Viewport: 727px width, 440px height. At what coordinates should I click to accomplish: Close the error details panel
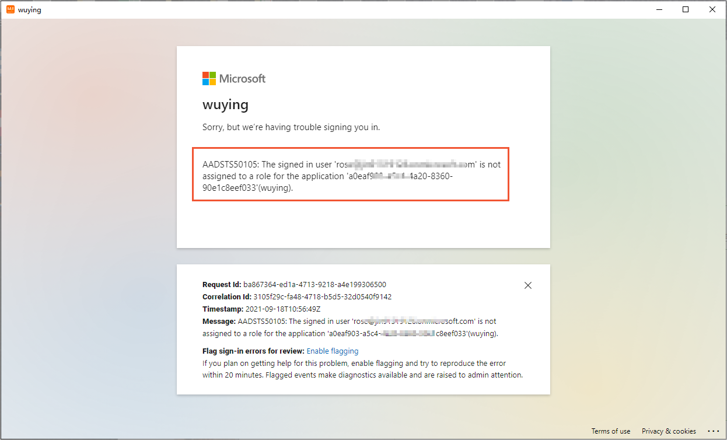pyautogui.click(x=528, y=285)
